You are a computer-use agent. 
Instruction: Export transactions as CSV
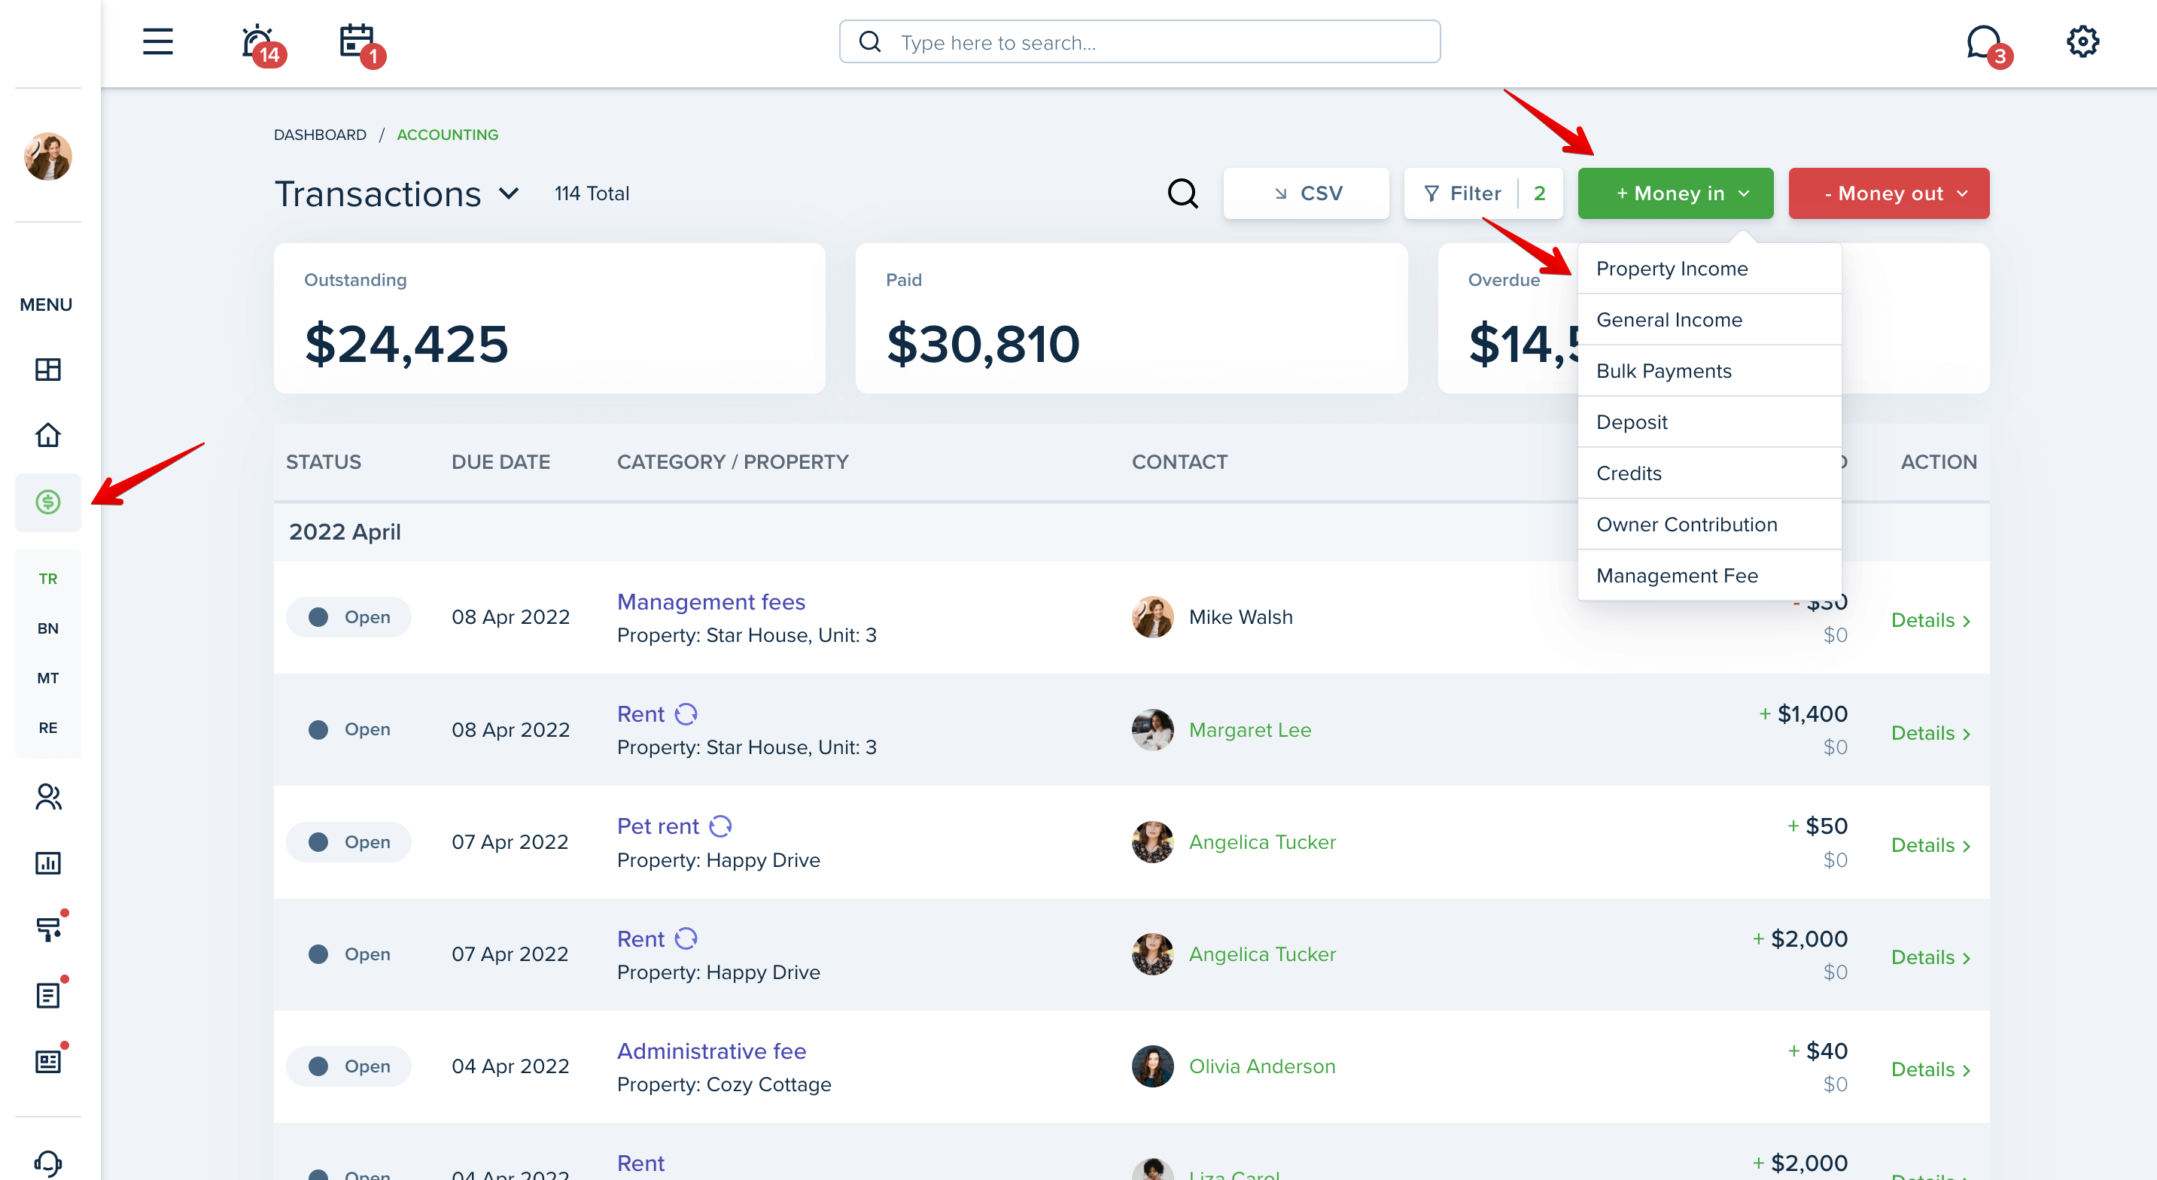[x=1306, y=193]
